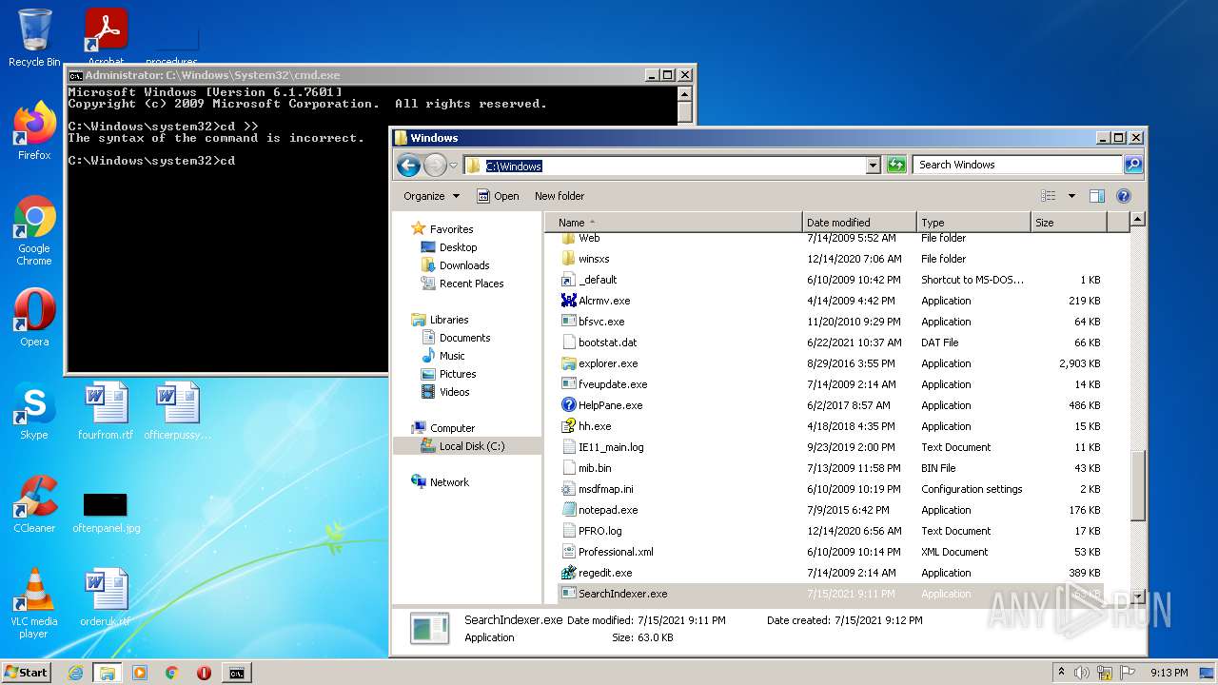Open the Recycle Bin desktop icon

(34, 38)
